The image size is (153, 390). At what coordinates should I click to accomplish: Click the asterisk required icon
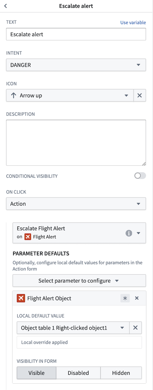coord(125,298)
